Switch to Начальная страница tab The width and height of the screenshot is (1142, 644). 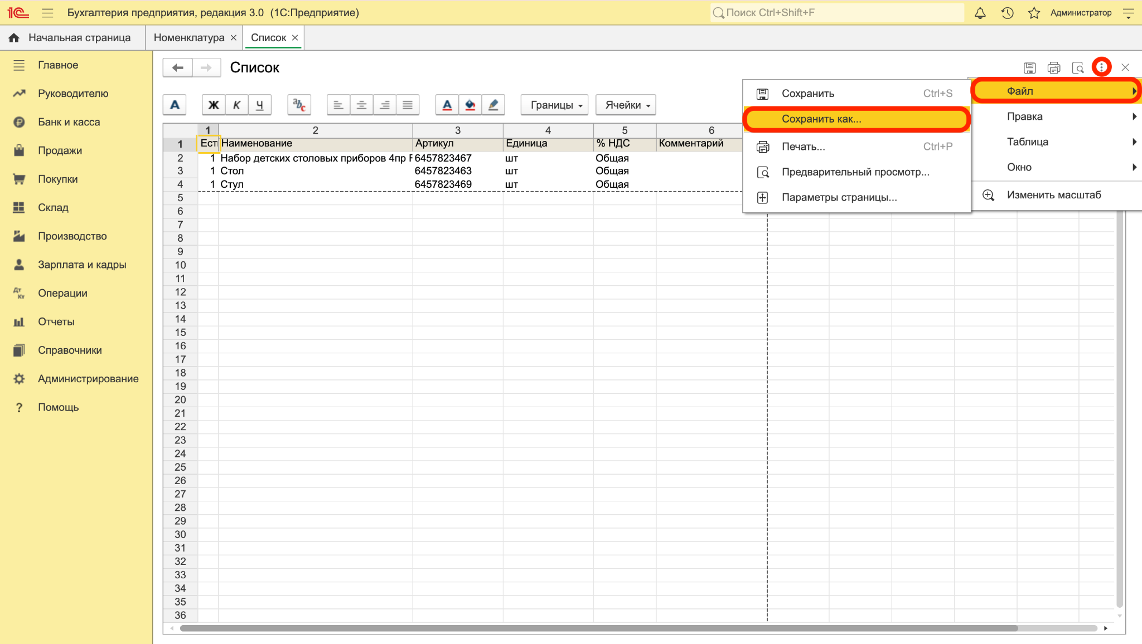point(72,37)
